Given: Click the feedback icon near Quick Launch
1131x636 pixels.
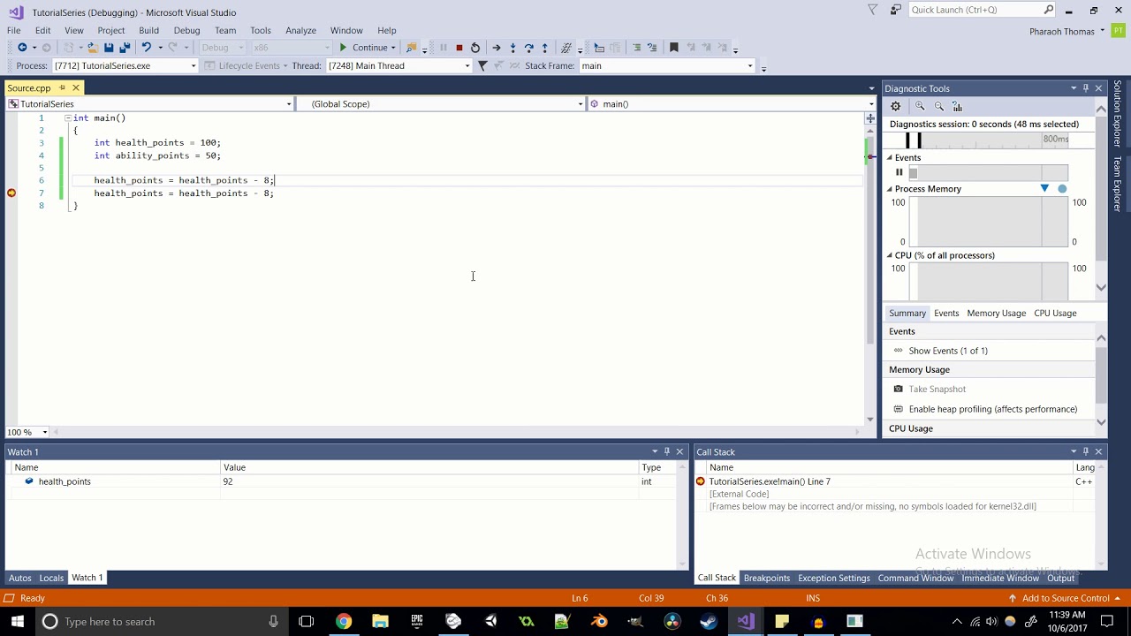Looking at the screenshot, I should point(895,10).
